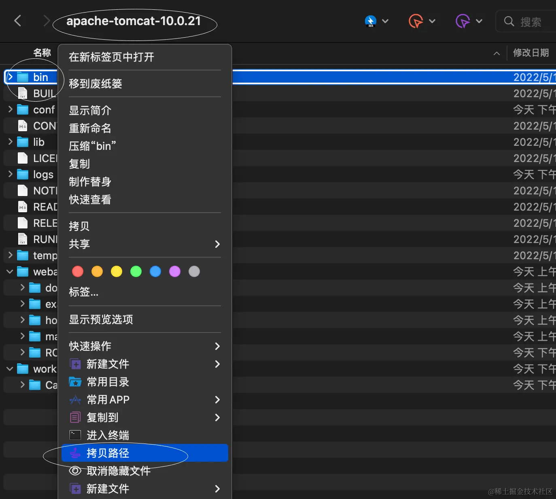Expand the conf folder
This screenshot has width=556, height=499.
tap(11, 109)
